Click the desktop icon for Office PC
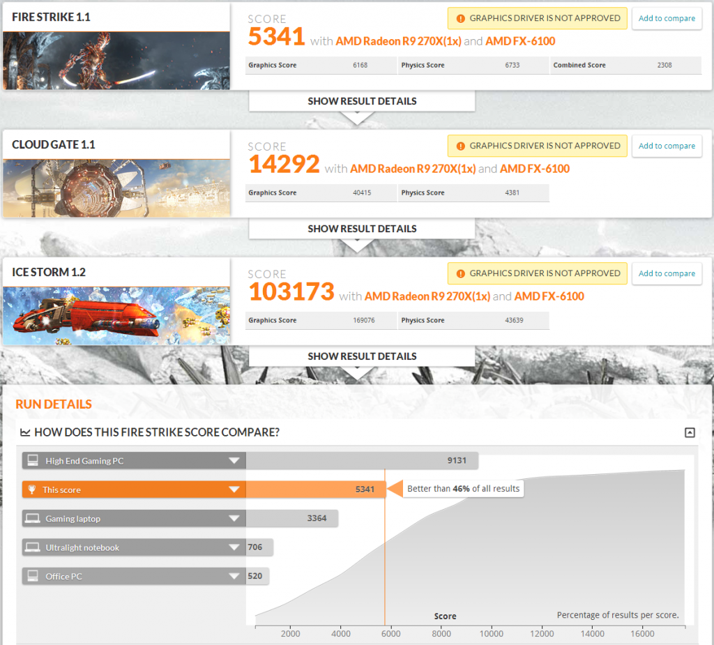This screenshot has width=714, height=645. (33, 576)
